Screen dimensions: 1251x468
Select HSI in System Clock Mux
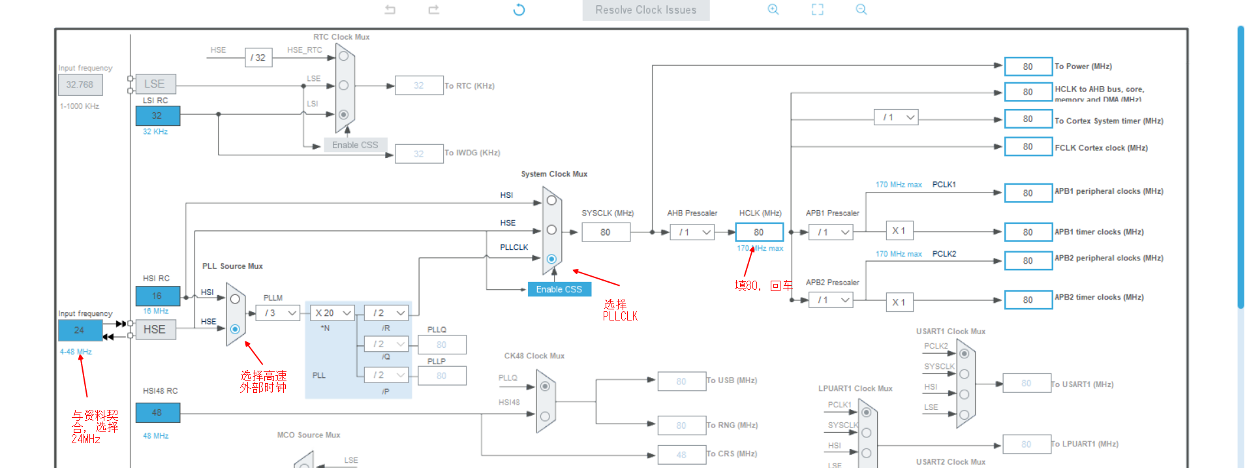[551, 200]
